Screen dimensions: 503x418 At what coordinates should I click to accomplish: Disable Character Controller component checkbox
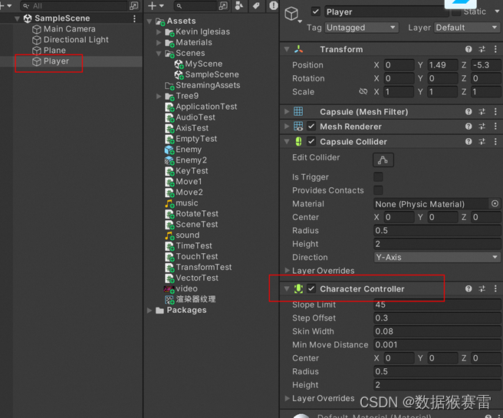[x=311, y=288]
